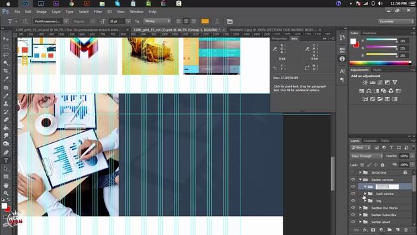Select the Lasso tool
The height and width of the screenshot is (235, 417).
(6, 55)
